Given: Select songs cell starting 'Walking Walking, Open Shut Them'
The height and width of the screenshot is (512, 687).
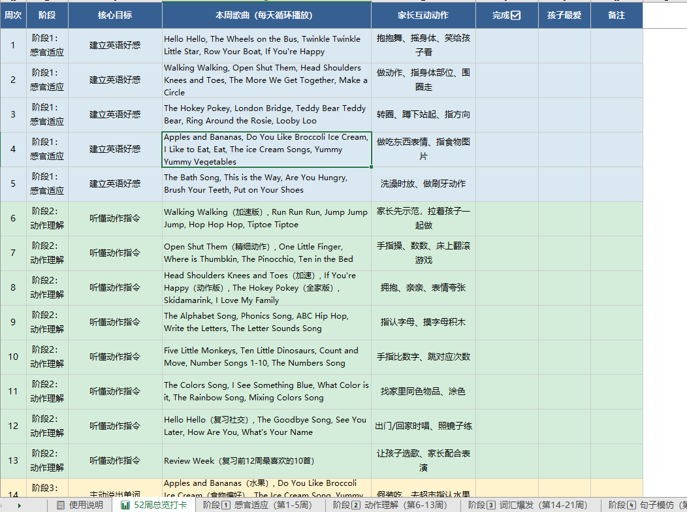Looking at the screenshot, I should tap(266, 80).
